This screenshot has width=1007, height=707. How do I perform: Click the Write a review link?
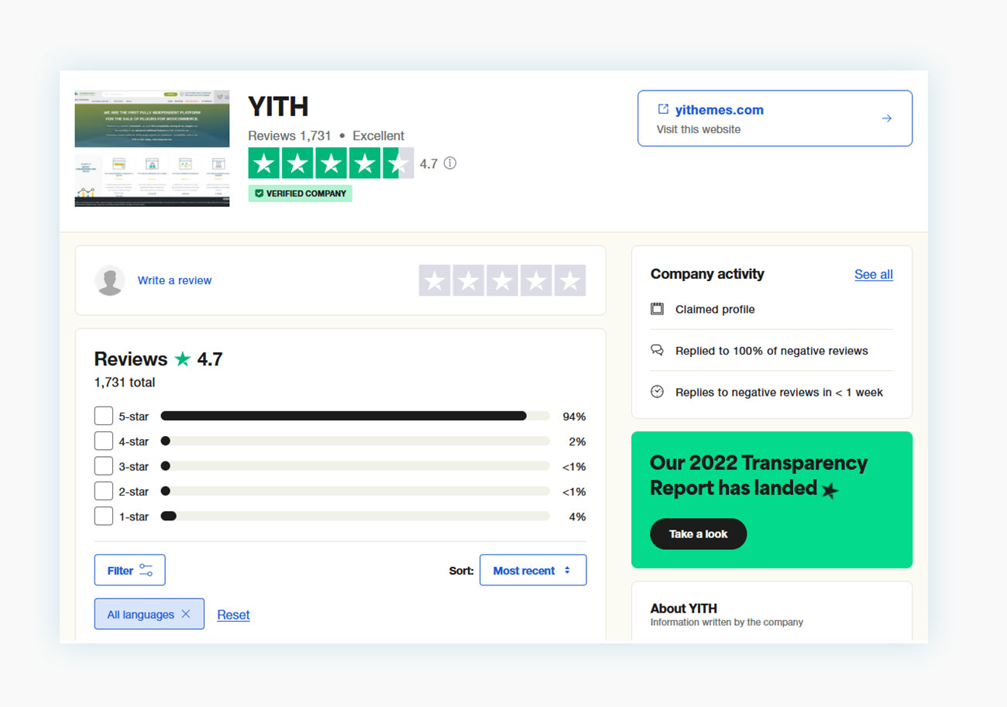(x=174, y=280)
